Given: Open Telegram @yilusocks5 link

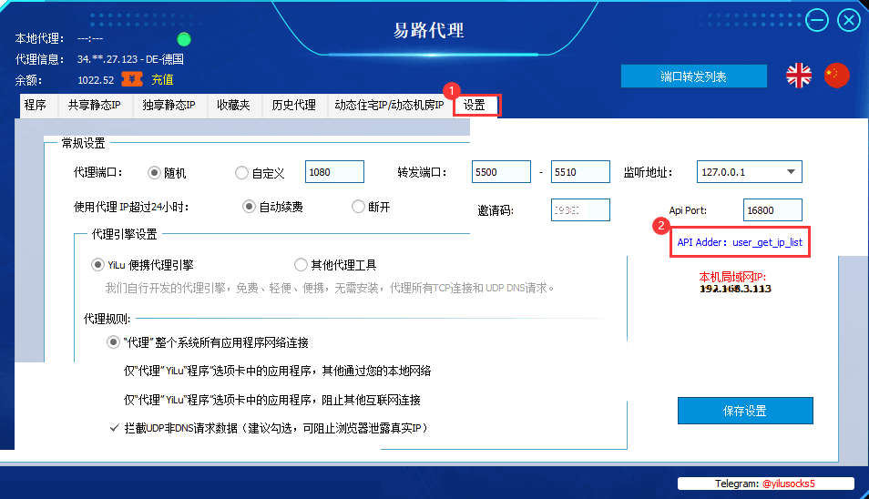Looking at the screenshot, I should click(x=788, y=484).
